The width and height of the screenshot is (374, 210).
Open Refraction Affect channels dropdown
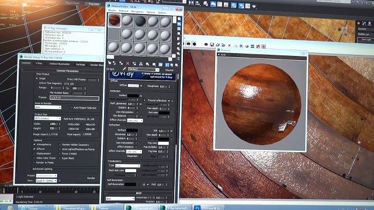(134, 152)
